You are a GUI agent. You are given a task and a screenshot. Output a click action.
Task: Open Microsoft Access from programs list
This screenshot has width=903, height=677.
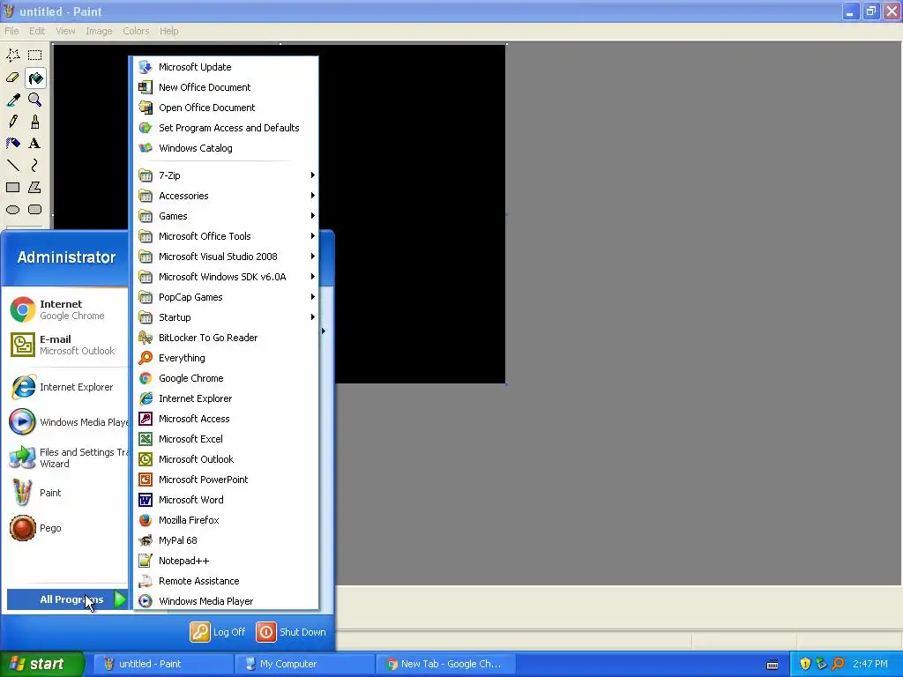226,419
